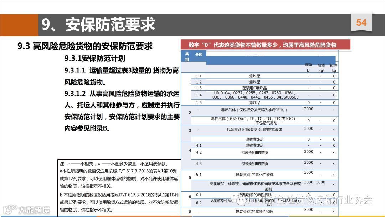This screenshot has height=217, width=385.
Task: Click the line starting with 9.3.1.2 从事高风险
Action: point(122,94)
